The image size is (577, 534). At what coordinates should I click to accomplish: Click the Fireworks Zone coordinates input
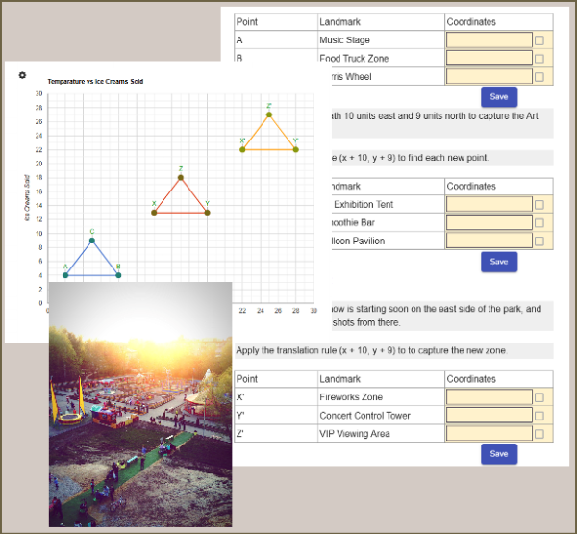pyautogui.click(x=489, y=397)
